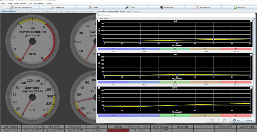Image resolution: width=257 pixels, height=132 pixels.
Task: Select the Spark plug toolbar button
Action: (130, 7)
